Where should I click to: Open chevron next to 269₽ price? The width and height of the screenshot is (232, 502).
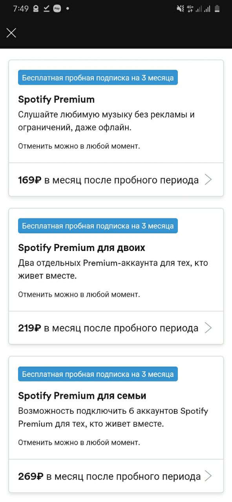pos(208,477)
